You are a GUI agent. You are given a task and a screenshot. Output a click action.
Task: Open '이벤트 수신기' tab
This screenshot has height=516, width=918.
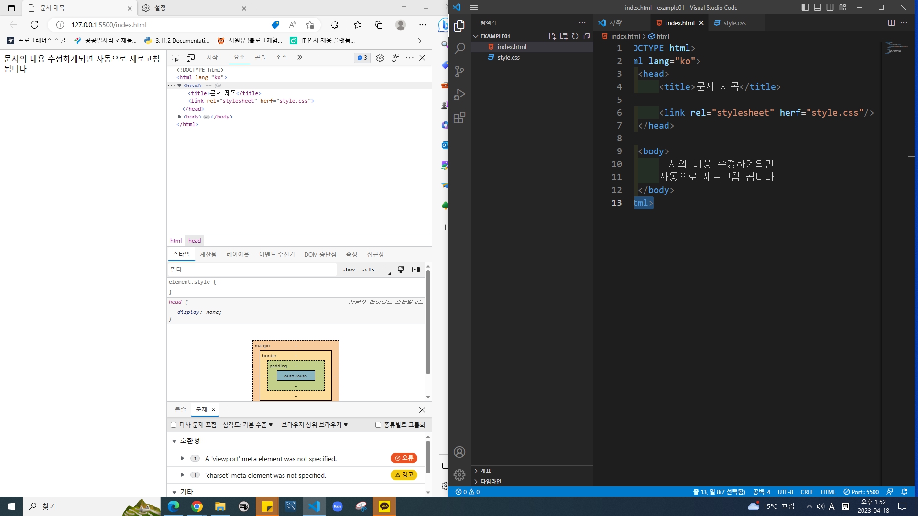pyautogui.click(x=277, y=254)
